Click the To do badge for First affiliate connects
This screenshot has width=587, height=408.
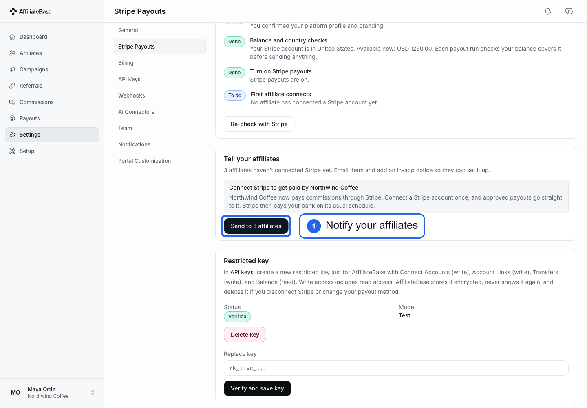click(235, 95)
